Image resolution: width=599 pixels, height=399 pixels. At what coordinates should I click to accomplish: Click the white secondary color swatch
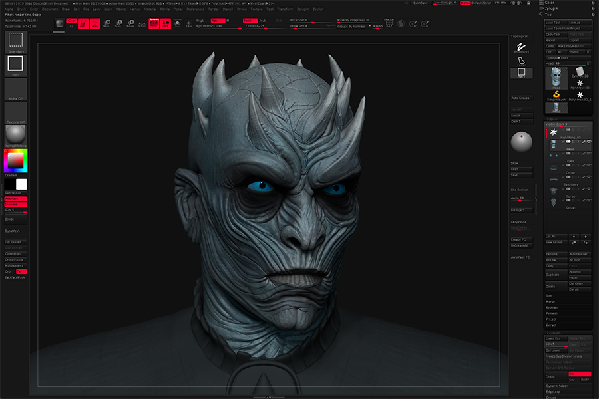point(21,184)
